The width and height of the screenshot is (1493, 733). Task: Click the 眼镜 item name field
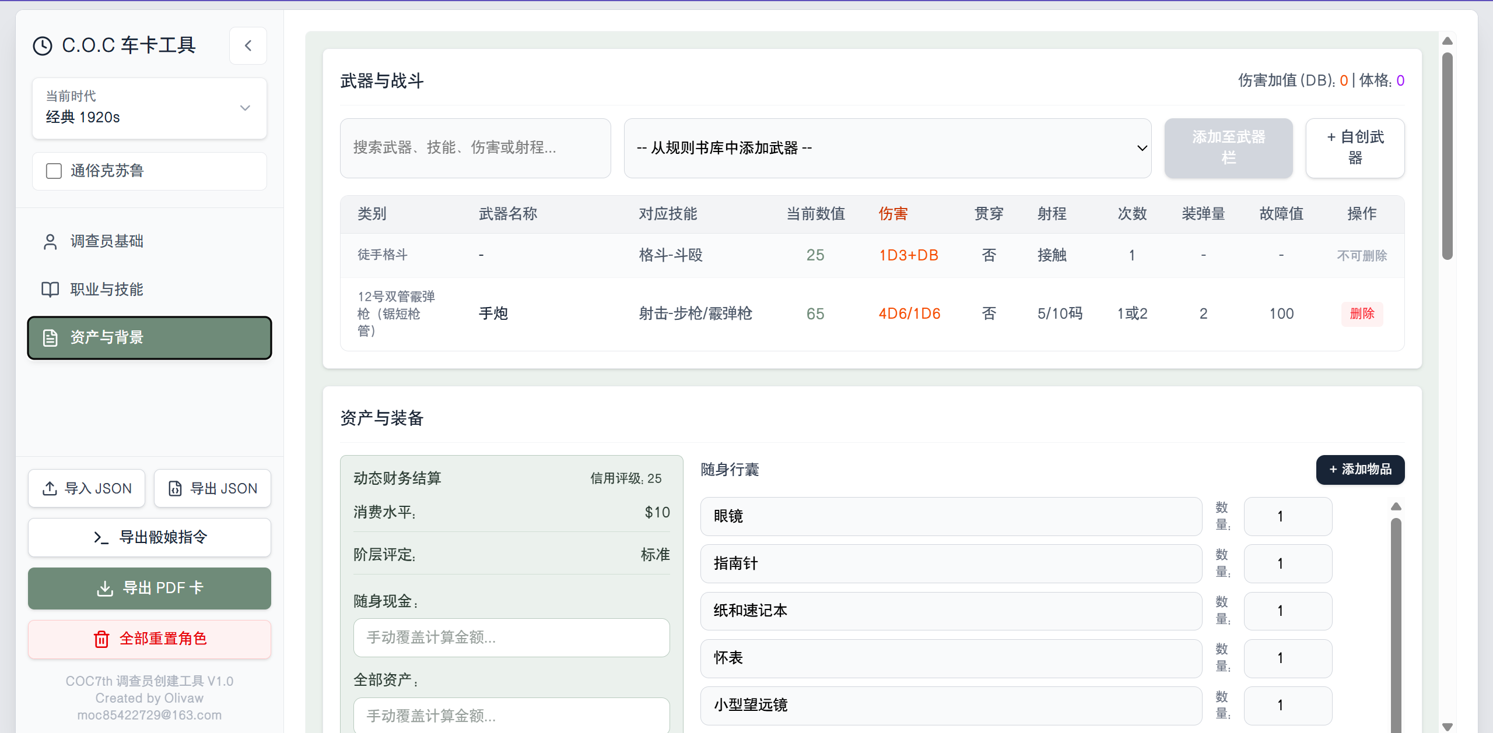951,516
